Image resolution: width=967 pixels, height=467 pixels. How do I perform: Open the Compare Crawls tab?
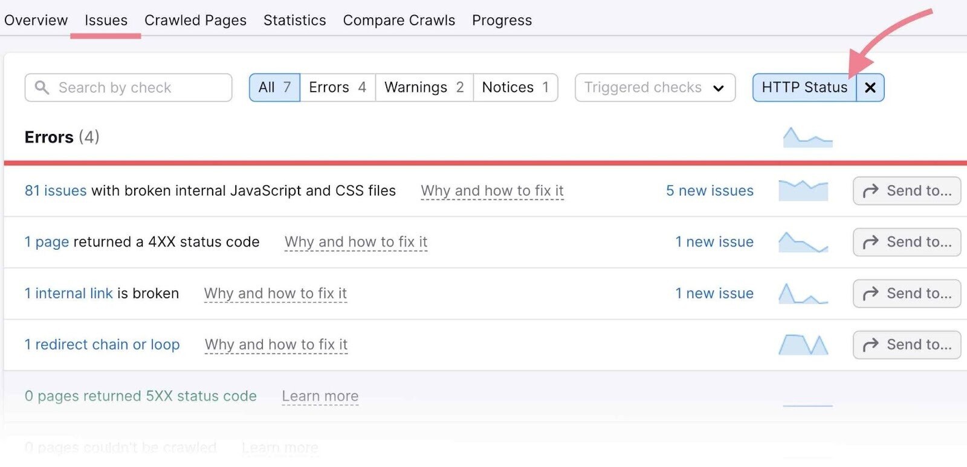click(398, 20)
